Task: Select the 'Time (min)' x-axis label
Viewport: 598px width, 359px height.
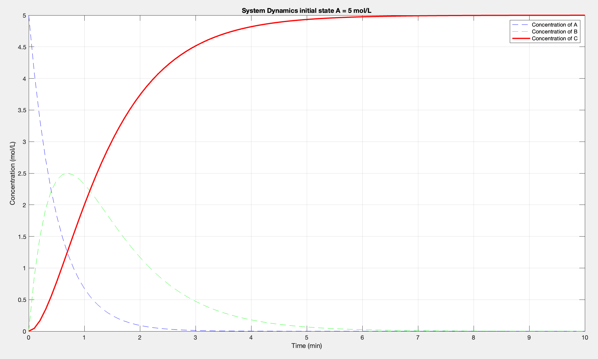Action: (306, 346)
